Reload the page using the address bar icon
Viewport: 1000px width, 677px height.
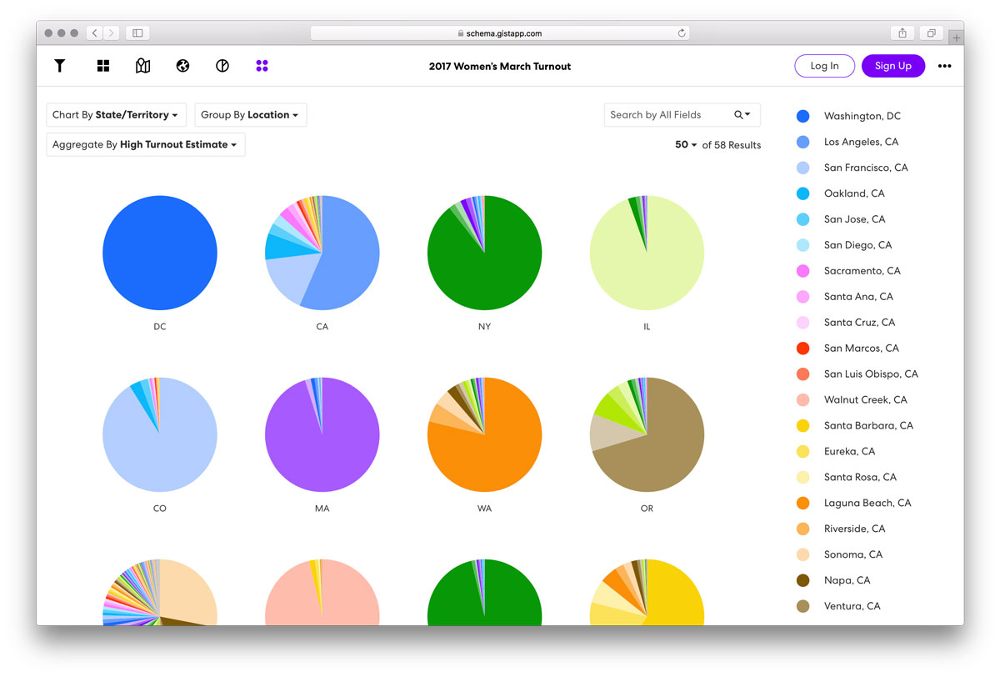pyautogui.click(x=682, y=33)
